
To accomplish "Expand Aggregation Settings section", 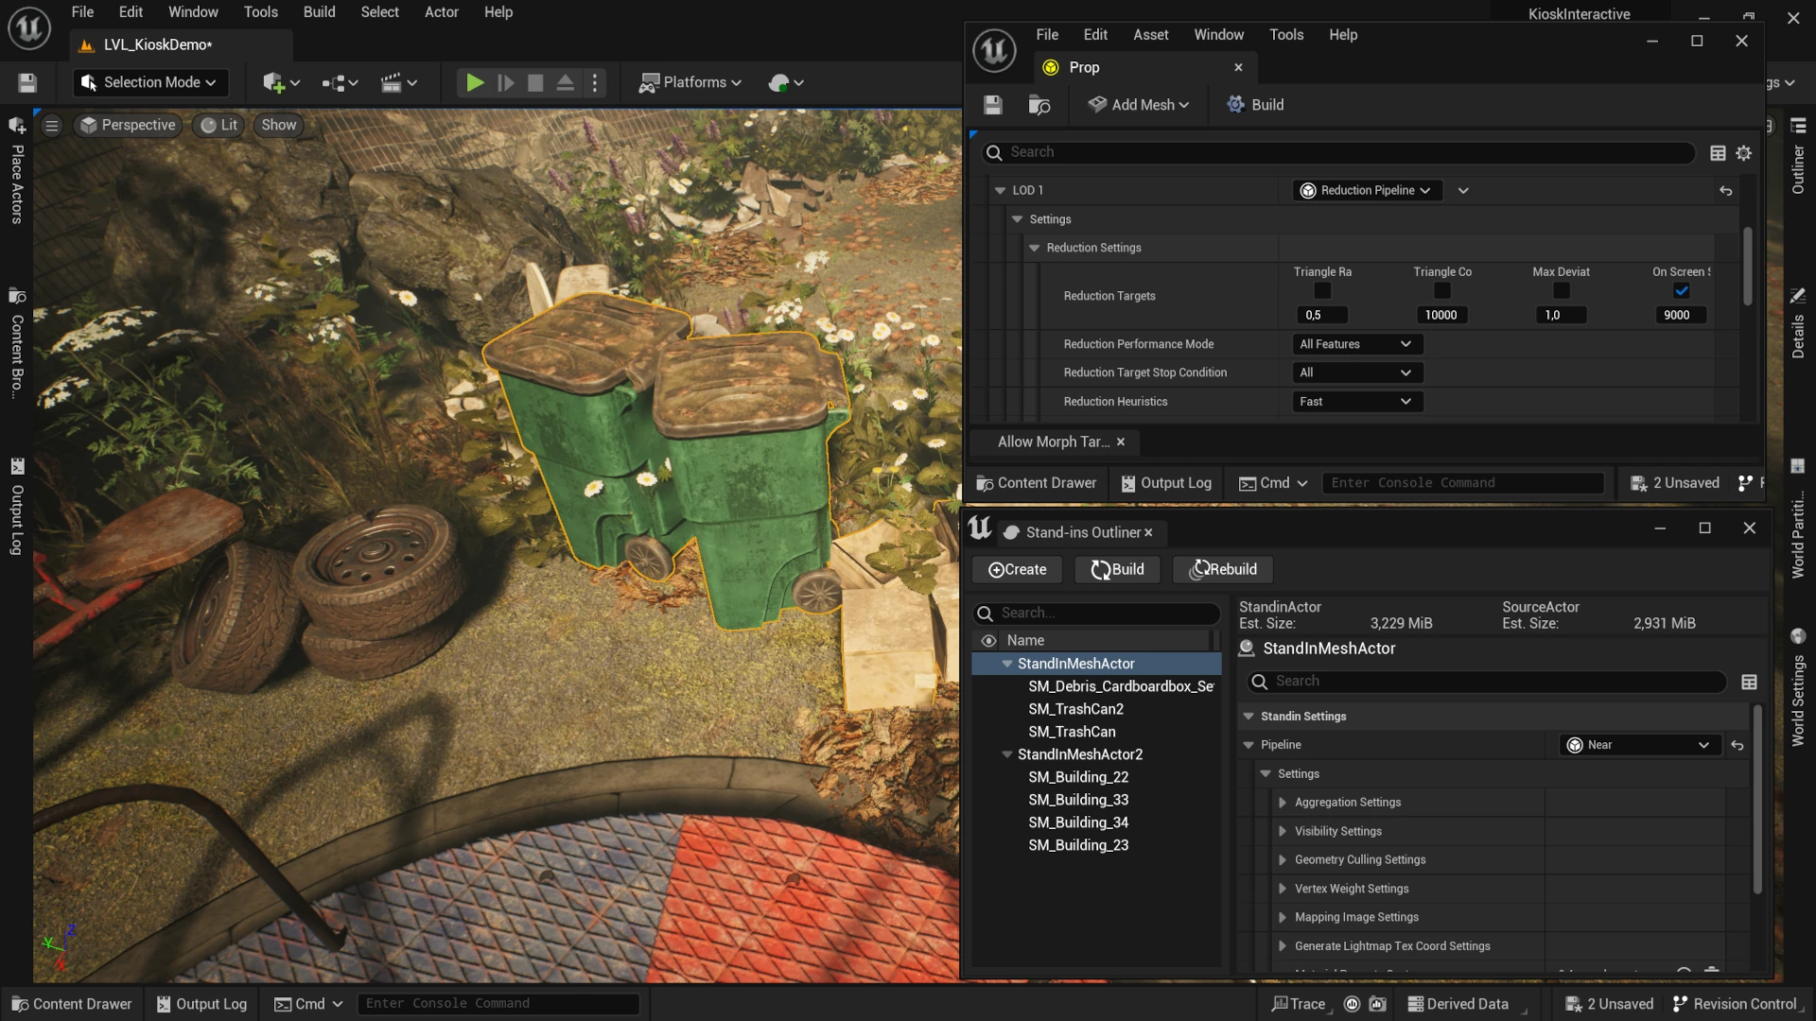I will [x=1283, y=803].
